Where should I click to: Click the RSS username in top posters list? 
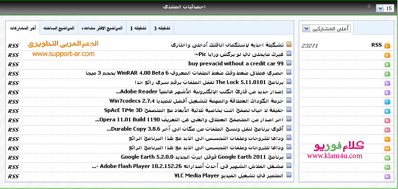pos(376,45)
